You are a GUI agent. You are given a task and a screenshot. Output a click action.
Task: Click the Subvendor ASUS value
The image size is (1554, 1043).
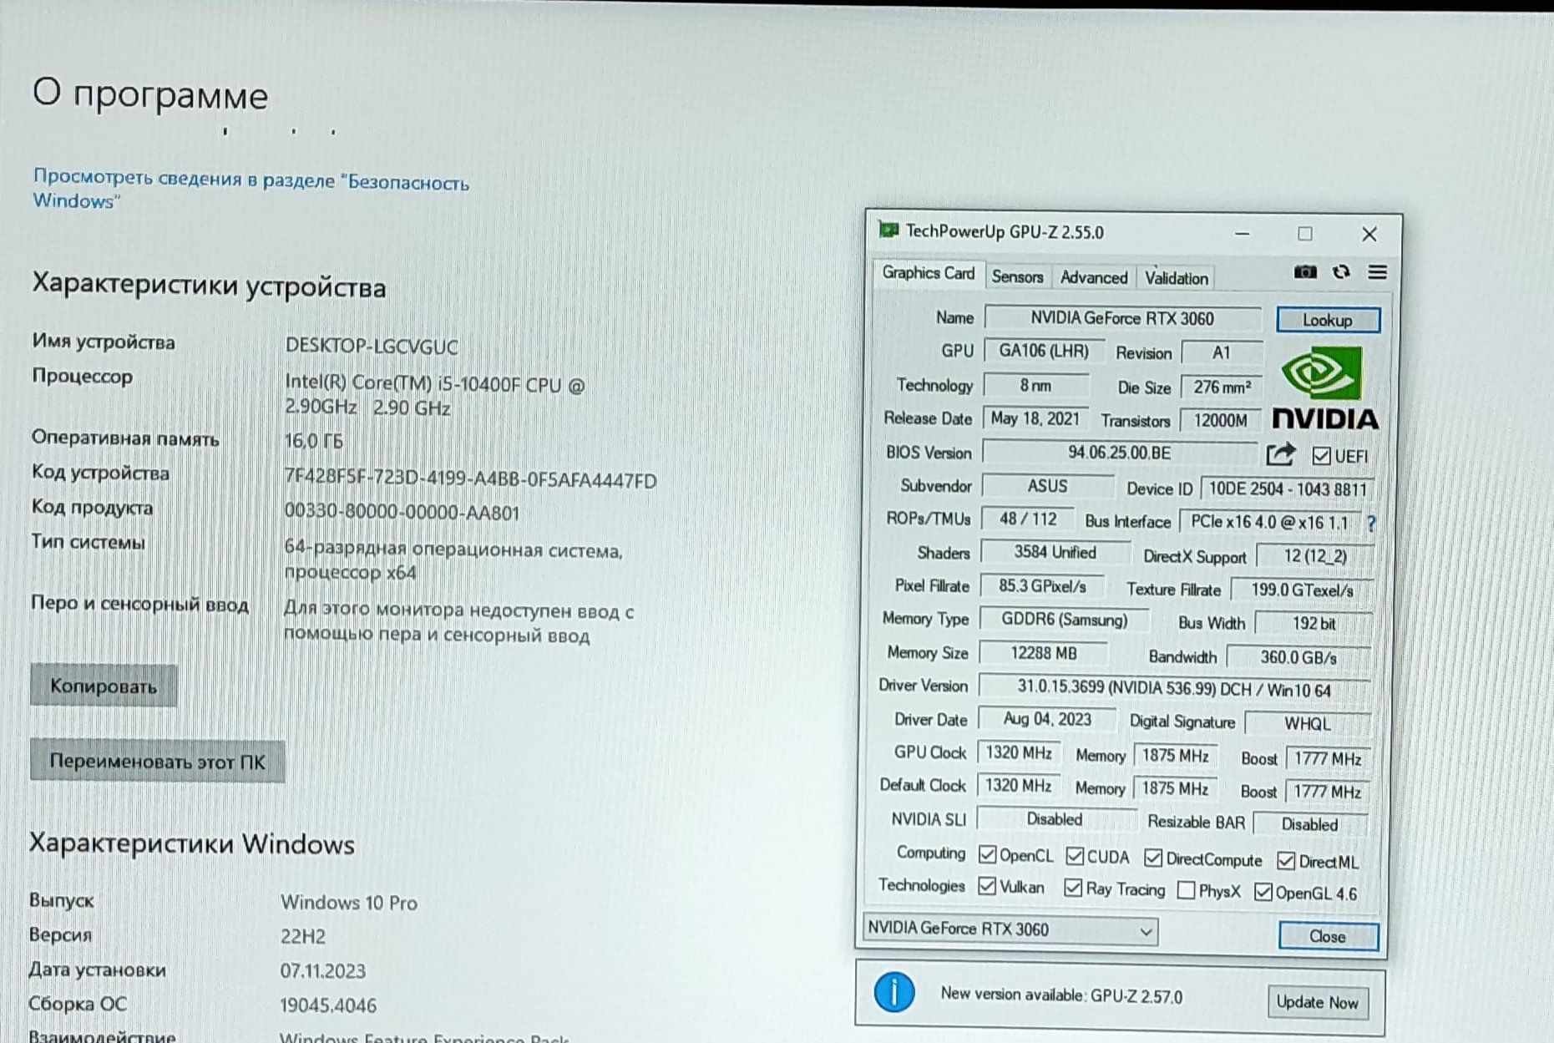coord(1047,486)
